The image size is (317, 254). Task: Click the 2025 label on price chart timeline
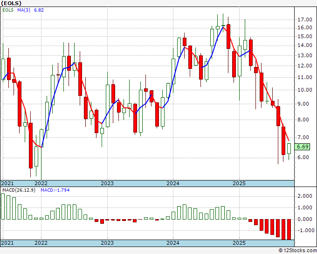(x=239, y=183)
